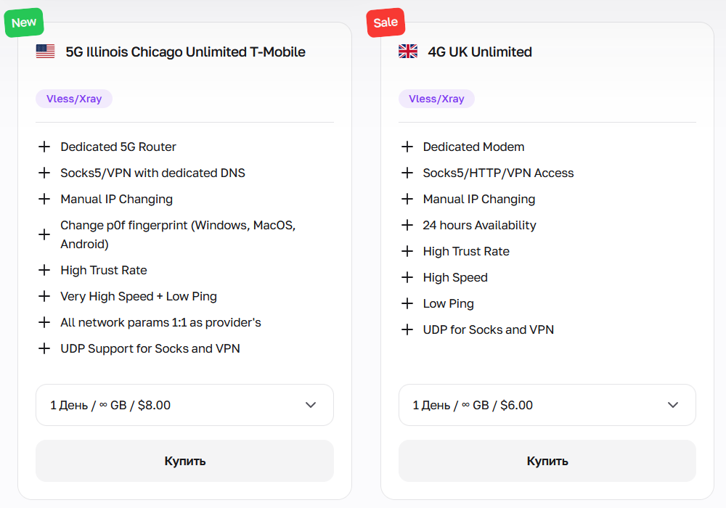Click plus icon beside Dedicated Modem

point(407,147)
